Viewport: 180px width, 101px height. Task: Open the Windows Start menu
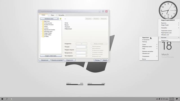click(x=2, y=99)
